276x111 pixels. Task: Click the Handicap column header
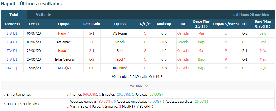(163, 24)
